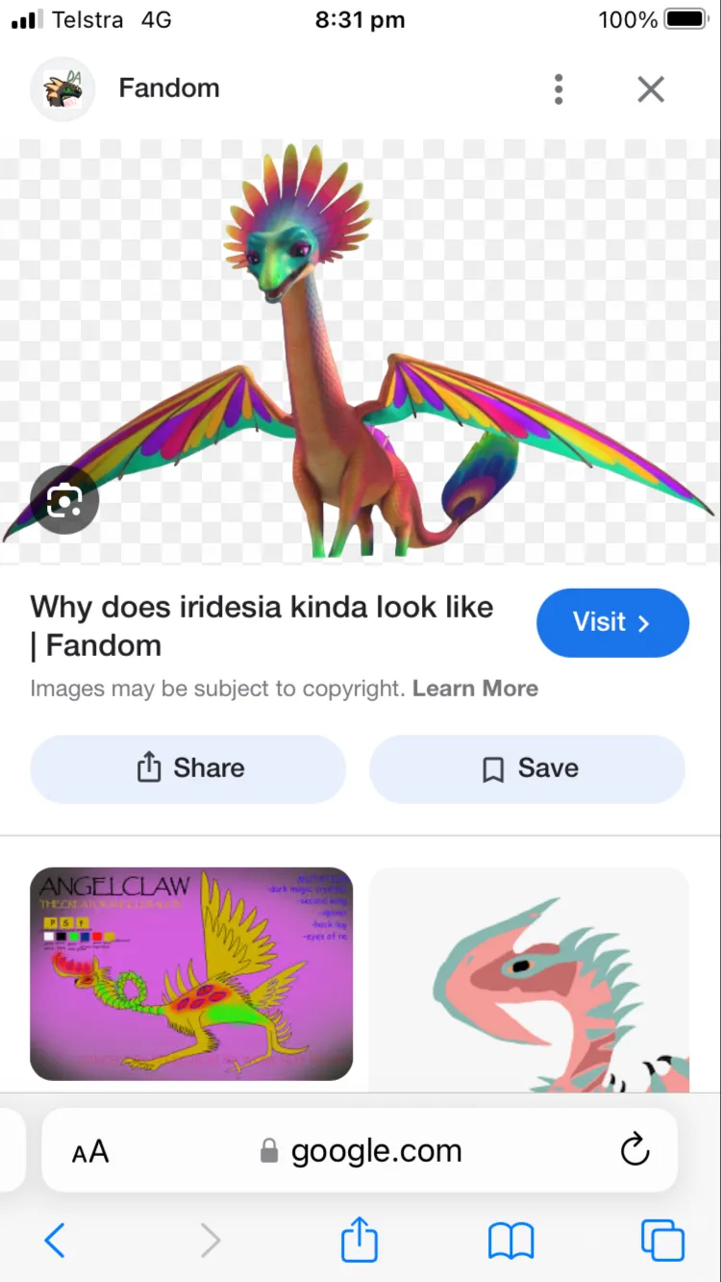Open the pink dragon related image
This screenshot has width=721, height=1282.
tap(529, 981)
